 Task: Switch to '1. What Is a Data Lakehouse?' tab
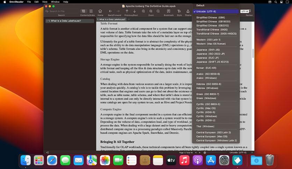(x=111, y=19)
